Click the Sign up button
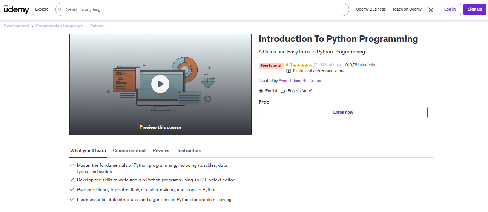This screenshot has height=212, width=488. 474,9
